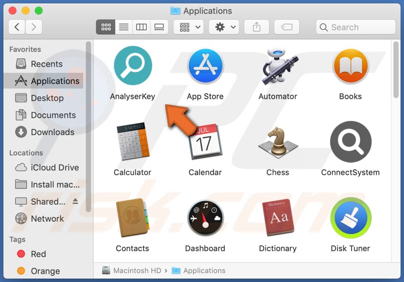Click Macintosh HD in the path bar
This screenshot has height=282, width=404.
click(x=131, y=270)
